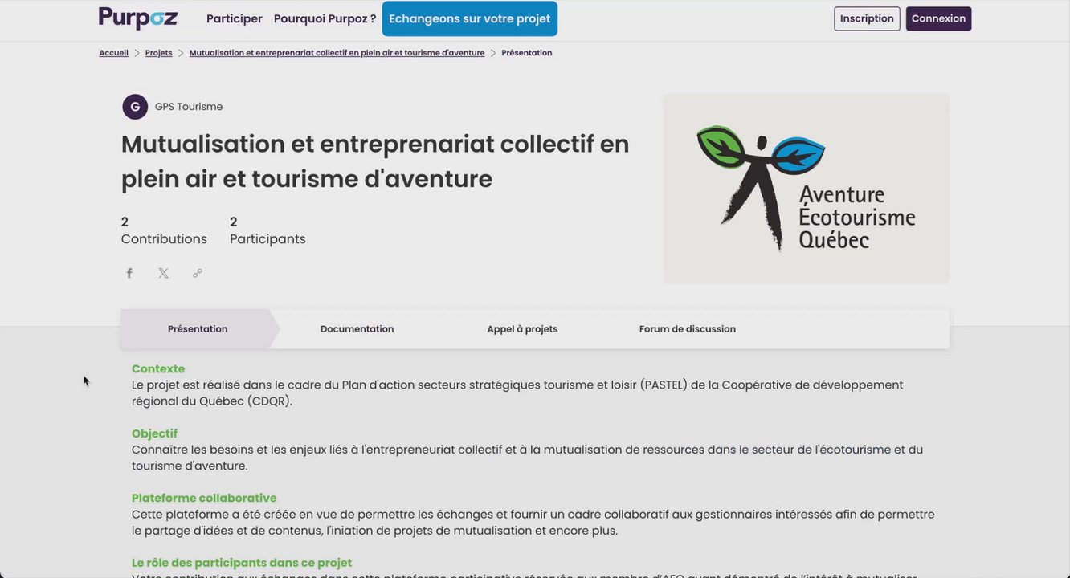This screenshot has width=1070, height=578.
Task: Open Mutualisation et entreprenariat breadcrumb link
Action: click(337, 53)
